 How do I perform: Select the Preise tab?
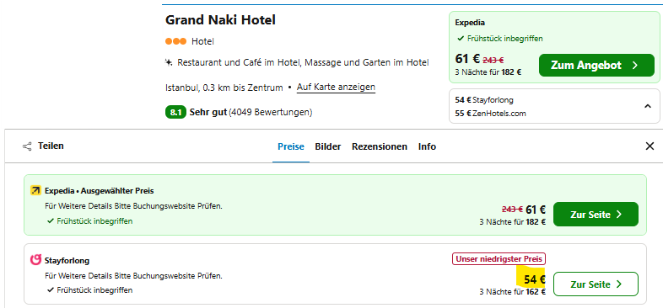point(291,146)
